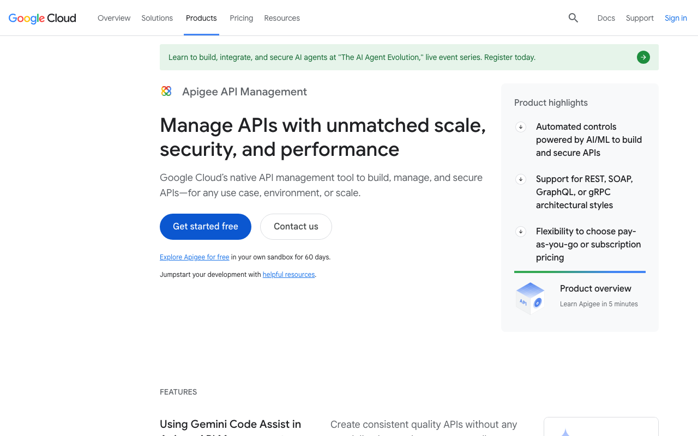Click the AI Agent Evolution banner text
The image size is (698, 436).
coord(352,57)
